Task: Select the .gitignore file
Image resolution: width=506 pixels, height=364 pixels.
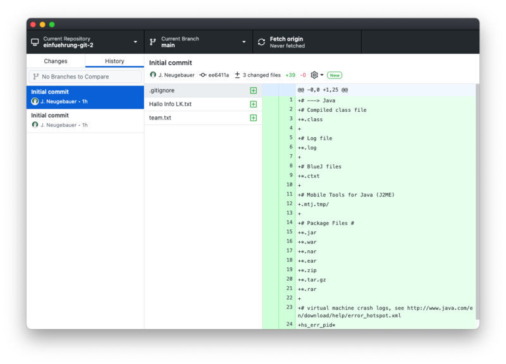Action: point(203,90)
